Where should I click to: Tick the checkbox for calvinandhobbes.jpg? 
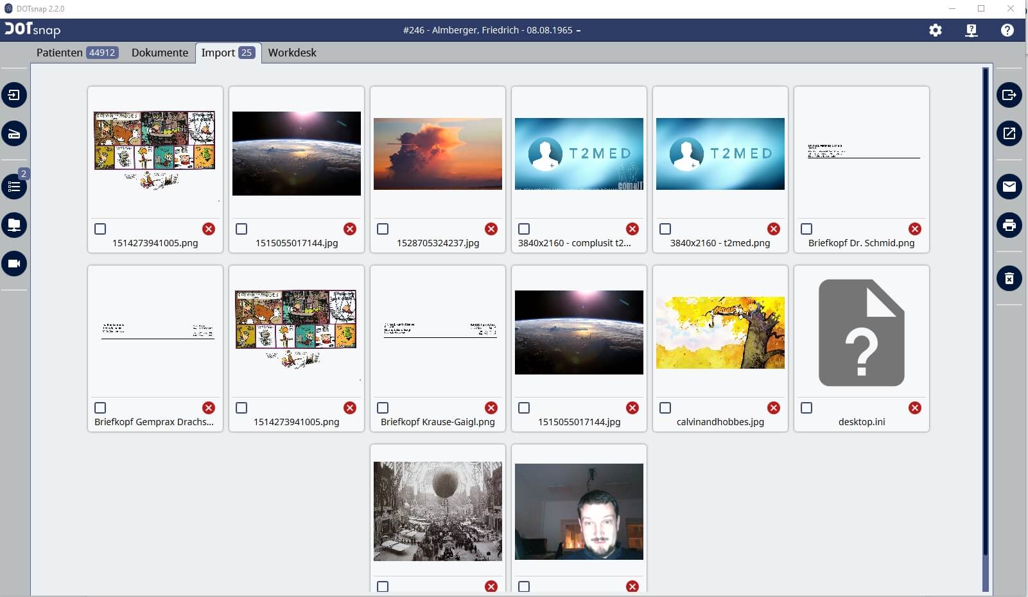click(665, 408)
